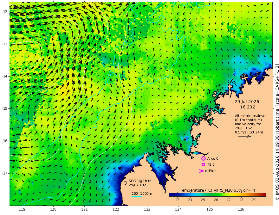
Task: Click longitude label 122 on bottom axis
Action: (116, 209)
